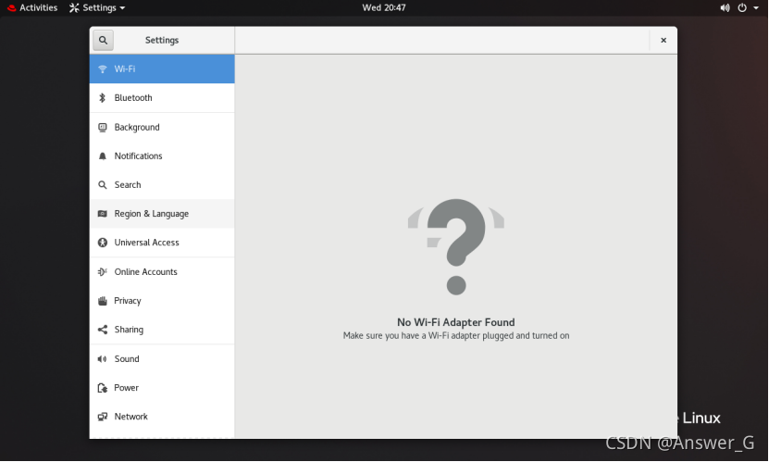Click the Sound speaker icon in sidebar
Viewport: 769px width, 462px height.
(103, 359)
